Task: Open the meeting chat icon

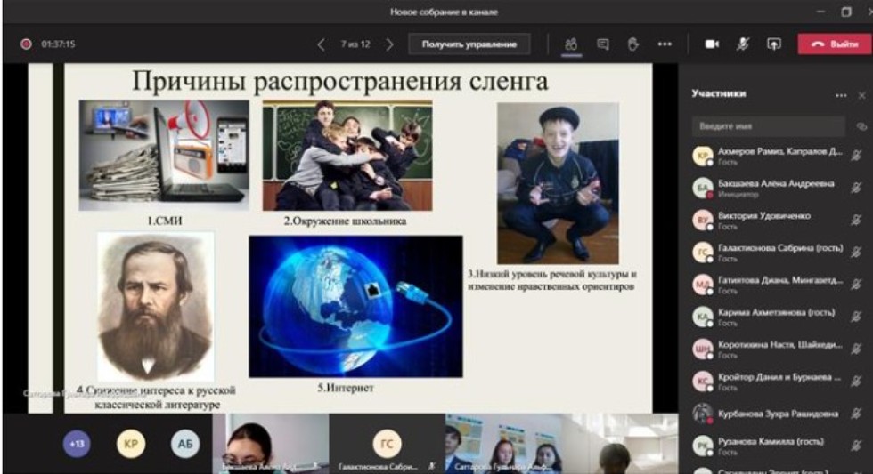Action: [x=603, y=44]
